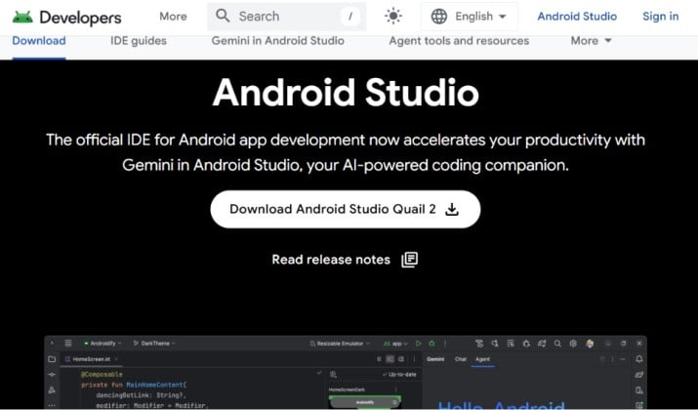Open the top navigation More menu
The height and width of the screenshot is (410, 698).
click(x=173, y=17)
